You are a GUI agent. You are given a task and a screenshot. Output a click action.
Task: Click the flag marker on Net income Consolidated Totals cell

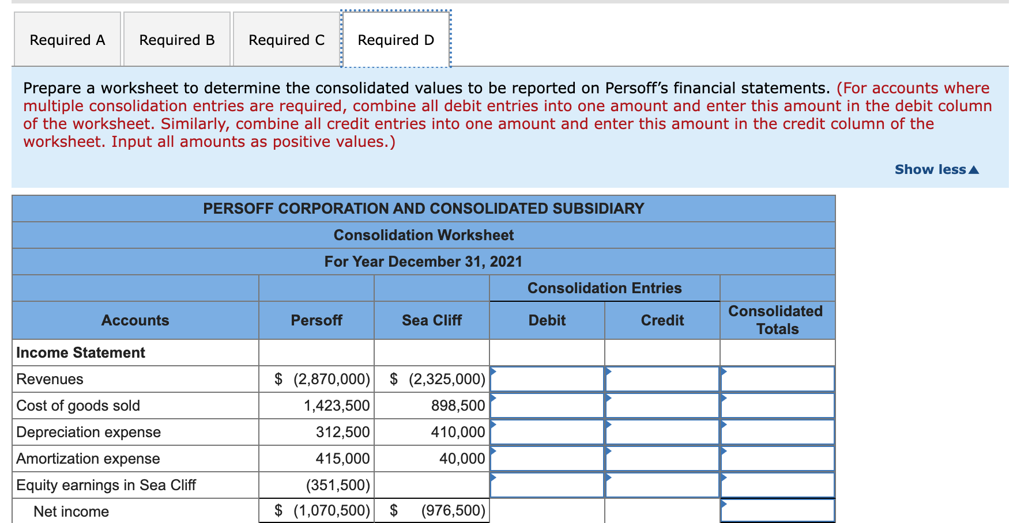pyautogui.click(x=724, y=505)
